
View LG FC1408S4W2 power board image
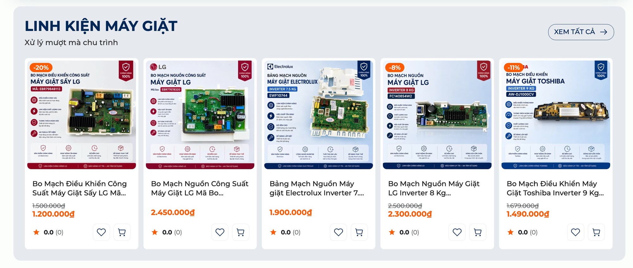tap(437, 115)
